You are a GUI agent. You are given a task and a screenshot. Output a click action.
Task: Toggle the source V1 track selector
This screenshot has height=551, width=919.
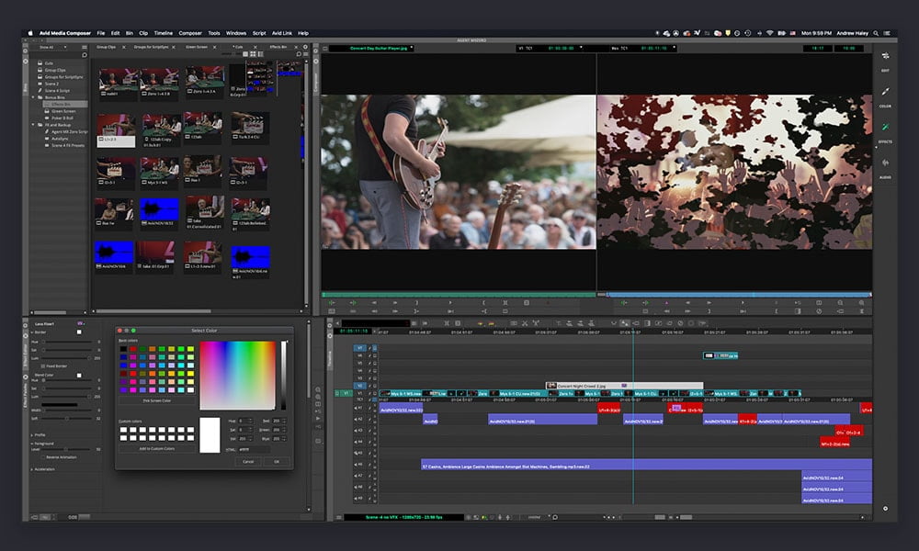pyautogui.click(x=346, y=393)
